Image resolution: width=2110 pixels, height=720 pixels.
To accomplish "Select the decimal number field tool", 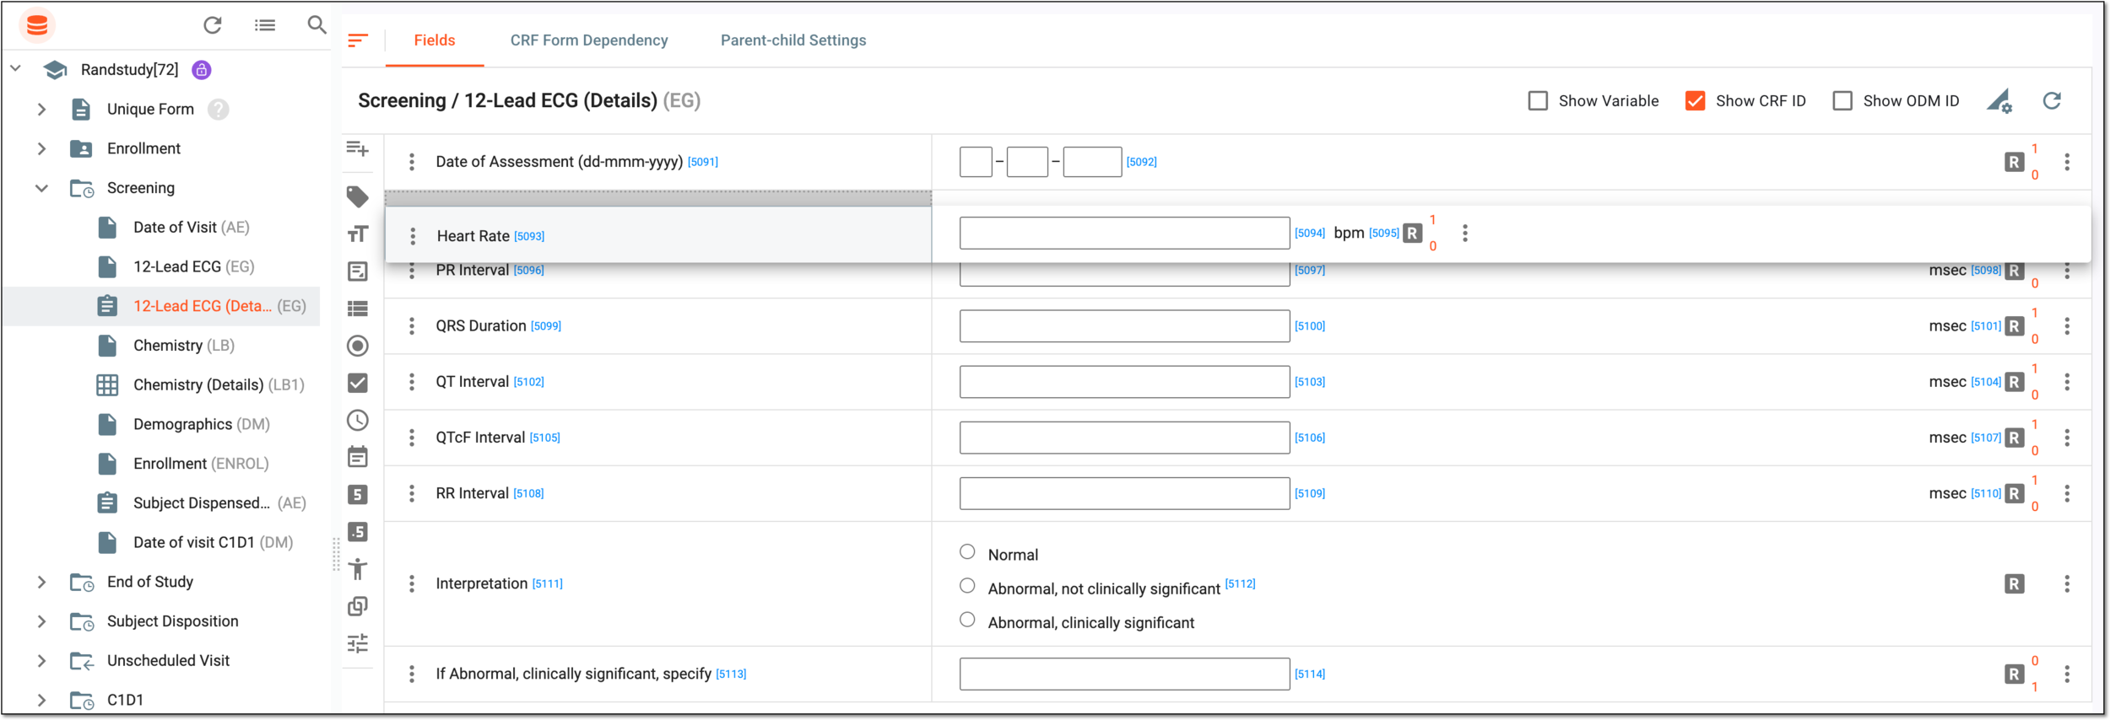I will coord(358,532).
